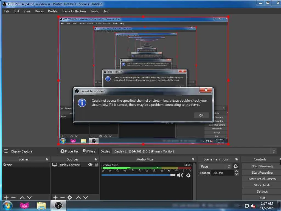The image size is (281, 211).
Task: Open the clock showing 1:57 AM
Action: (267, 206)
